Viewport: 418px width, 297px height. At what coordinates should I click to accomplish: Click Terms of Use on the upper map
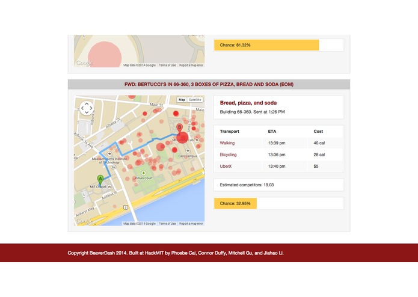tap(167, 66)
